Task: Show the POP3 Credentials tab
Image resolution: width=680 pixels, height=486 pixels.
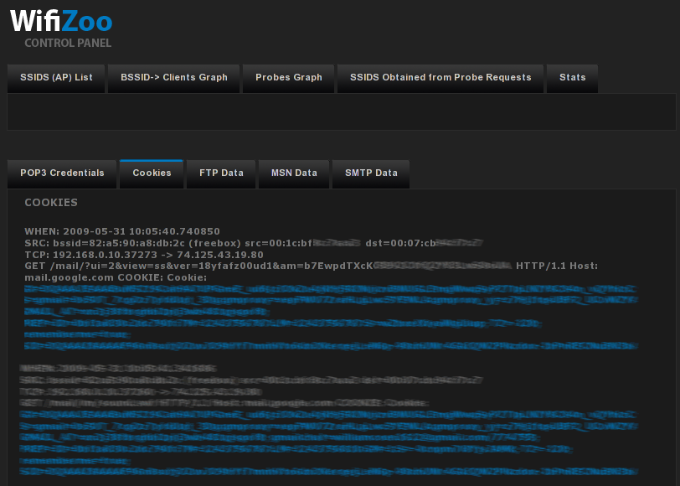Action: [62, 173]
